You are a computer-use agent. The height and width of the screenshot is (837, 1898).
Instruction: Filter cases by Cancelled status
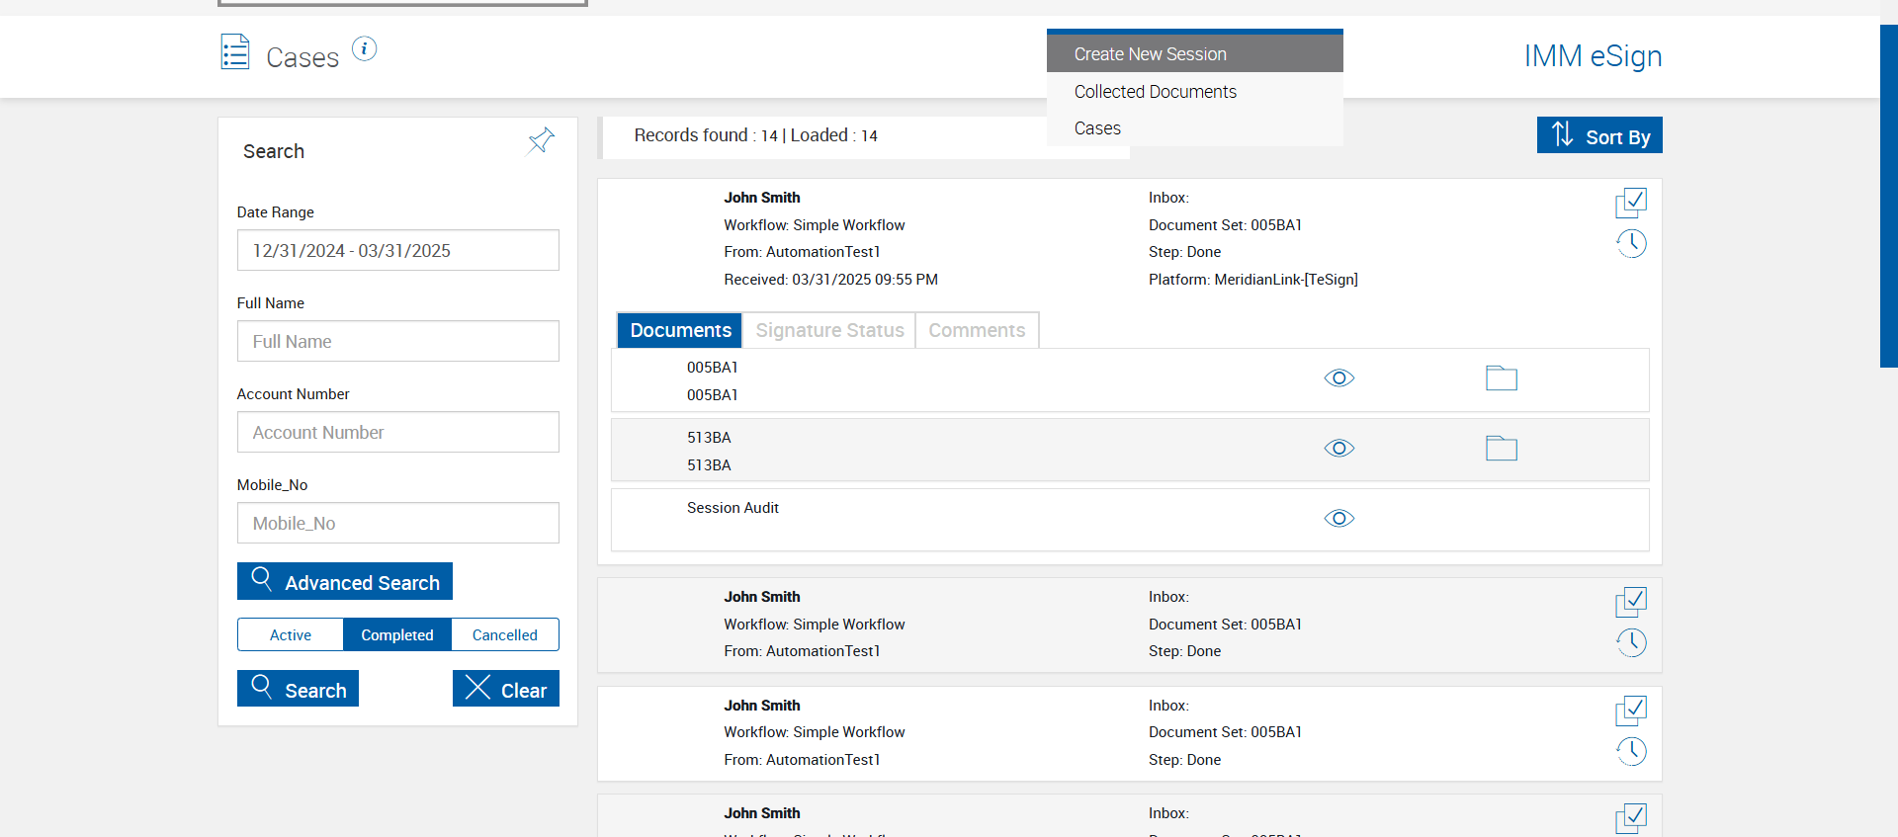[x=504, y=635]
